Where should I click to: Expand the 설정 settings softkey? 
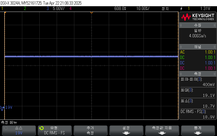pyautogui.click(x=126, y=131)
